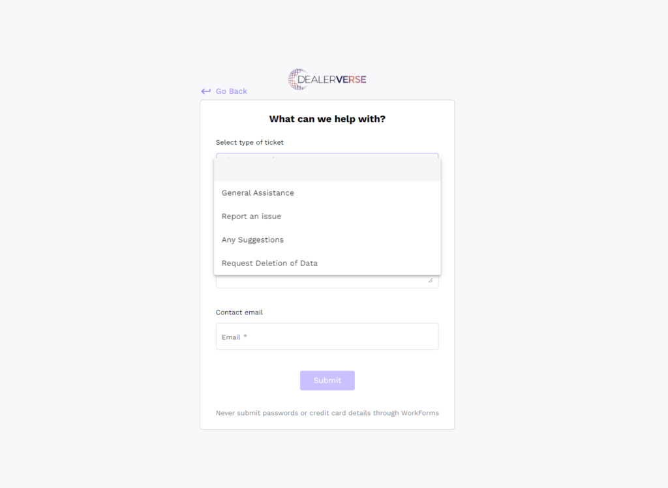Viewport: 668px width, 488px height.
Task: Click the DealerVerse globe logo icon
Action: click(297, 80)
